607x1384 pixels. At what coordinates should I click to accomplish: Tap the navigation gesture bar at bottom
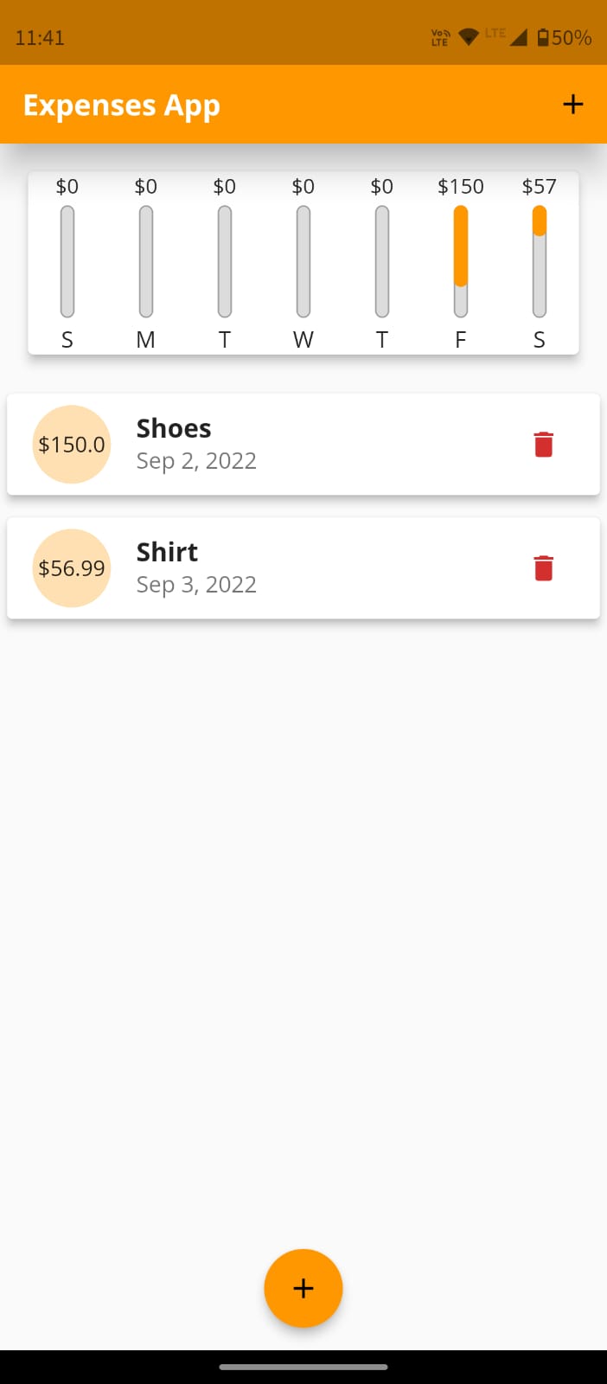[303, 1368]
